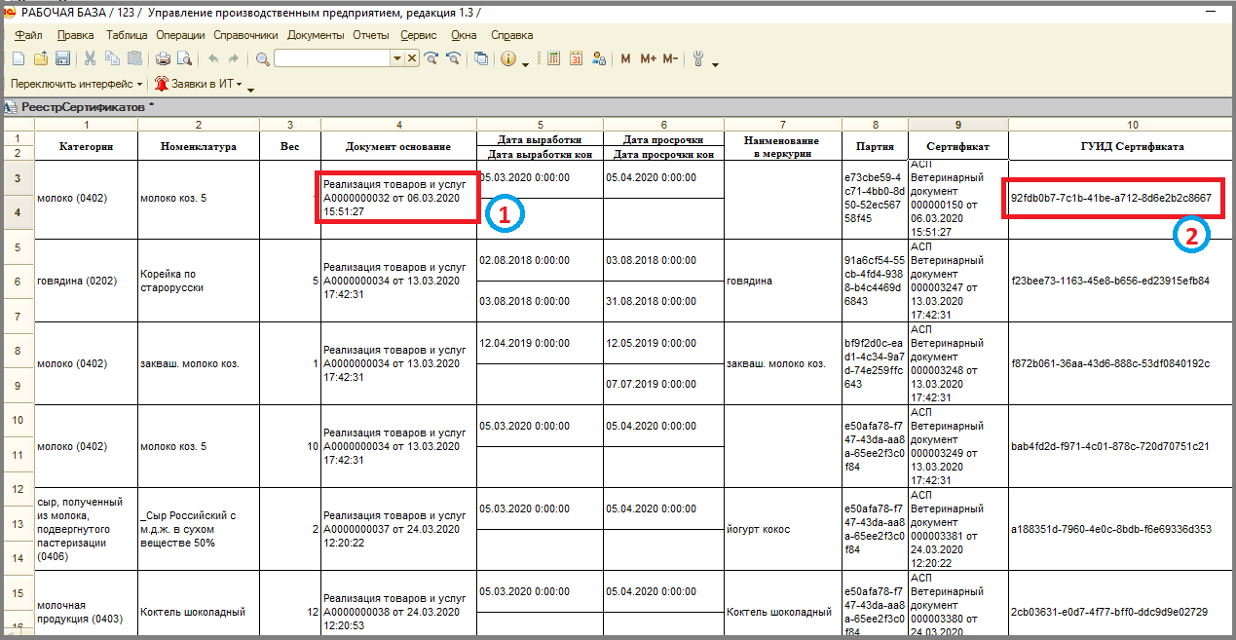Open Переключить интерфейс dropdown
This screenshot has height=640, width=1236.
point(76,84)
